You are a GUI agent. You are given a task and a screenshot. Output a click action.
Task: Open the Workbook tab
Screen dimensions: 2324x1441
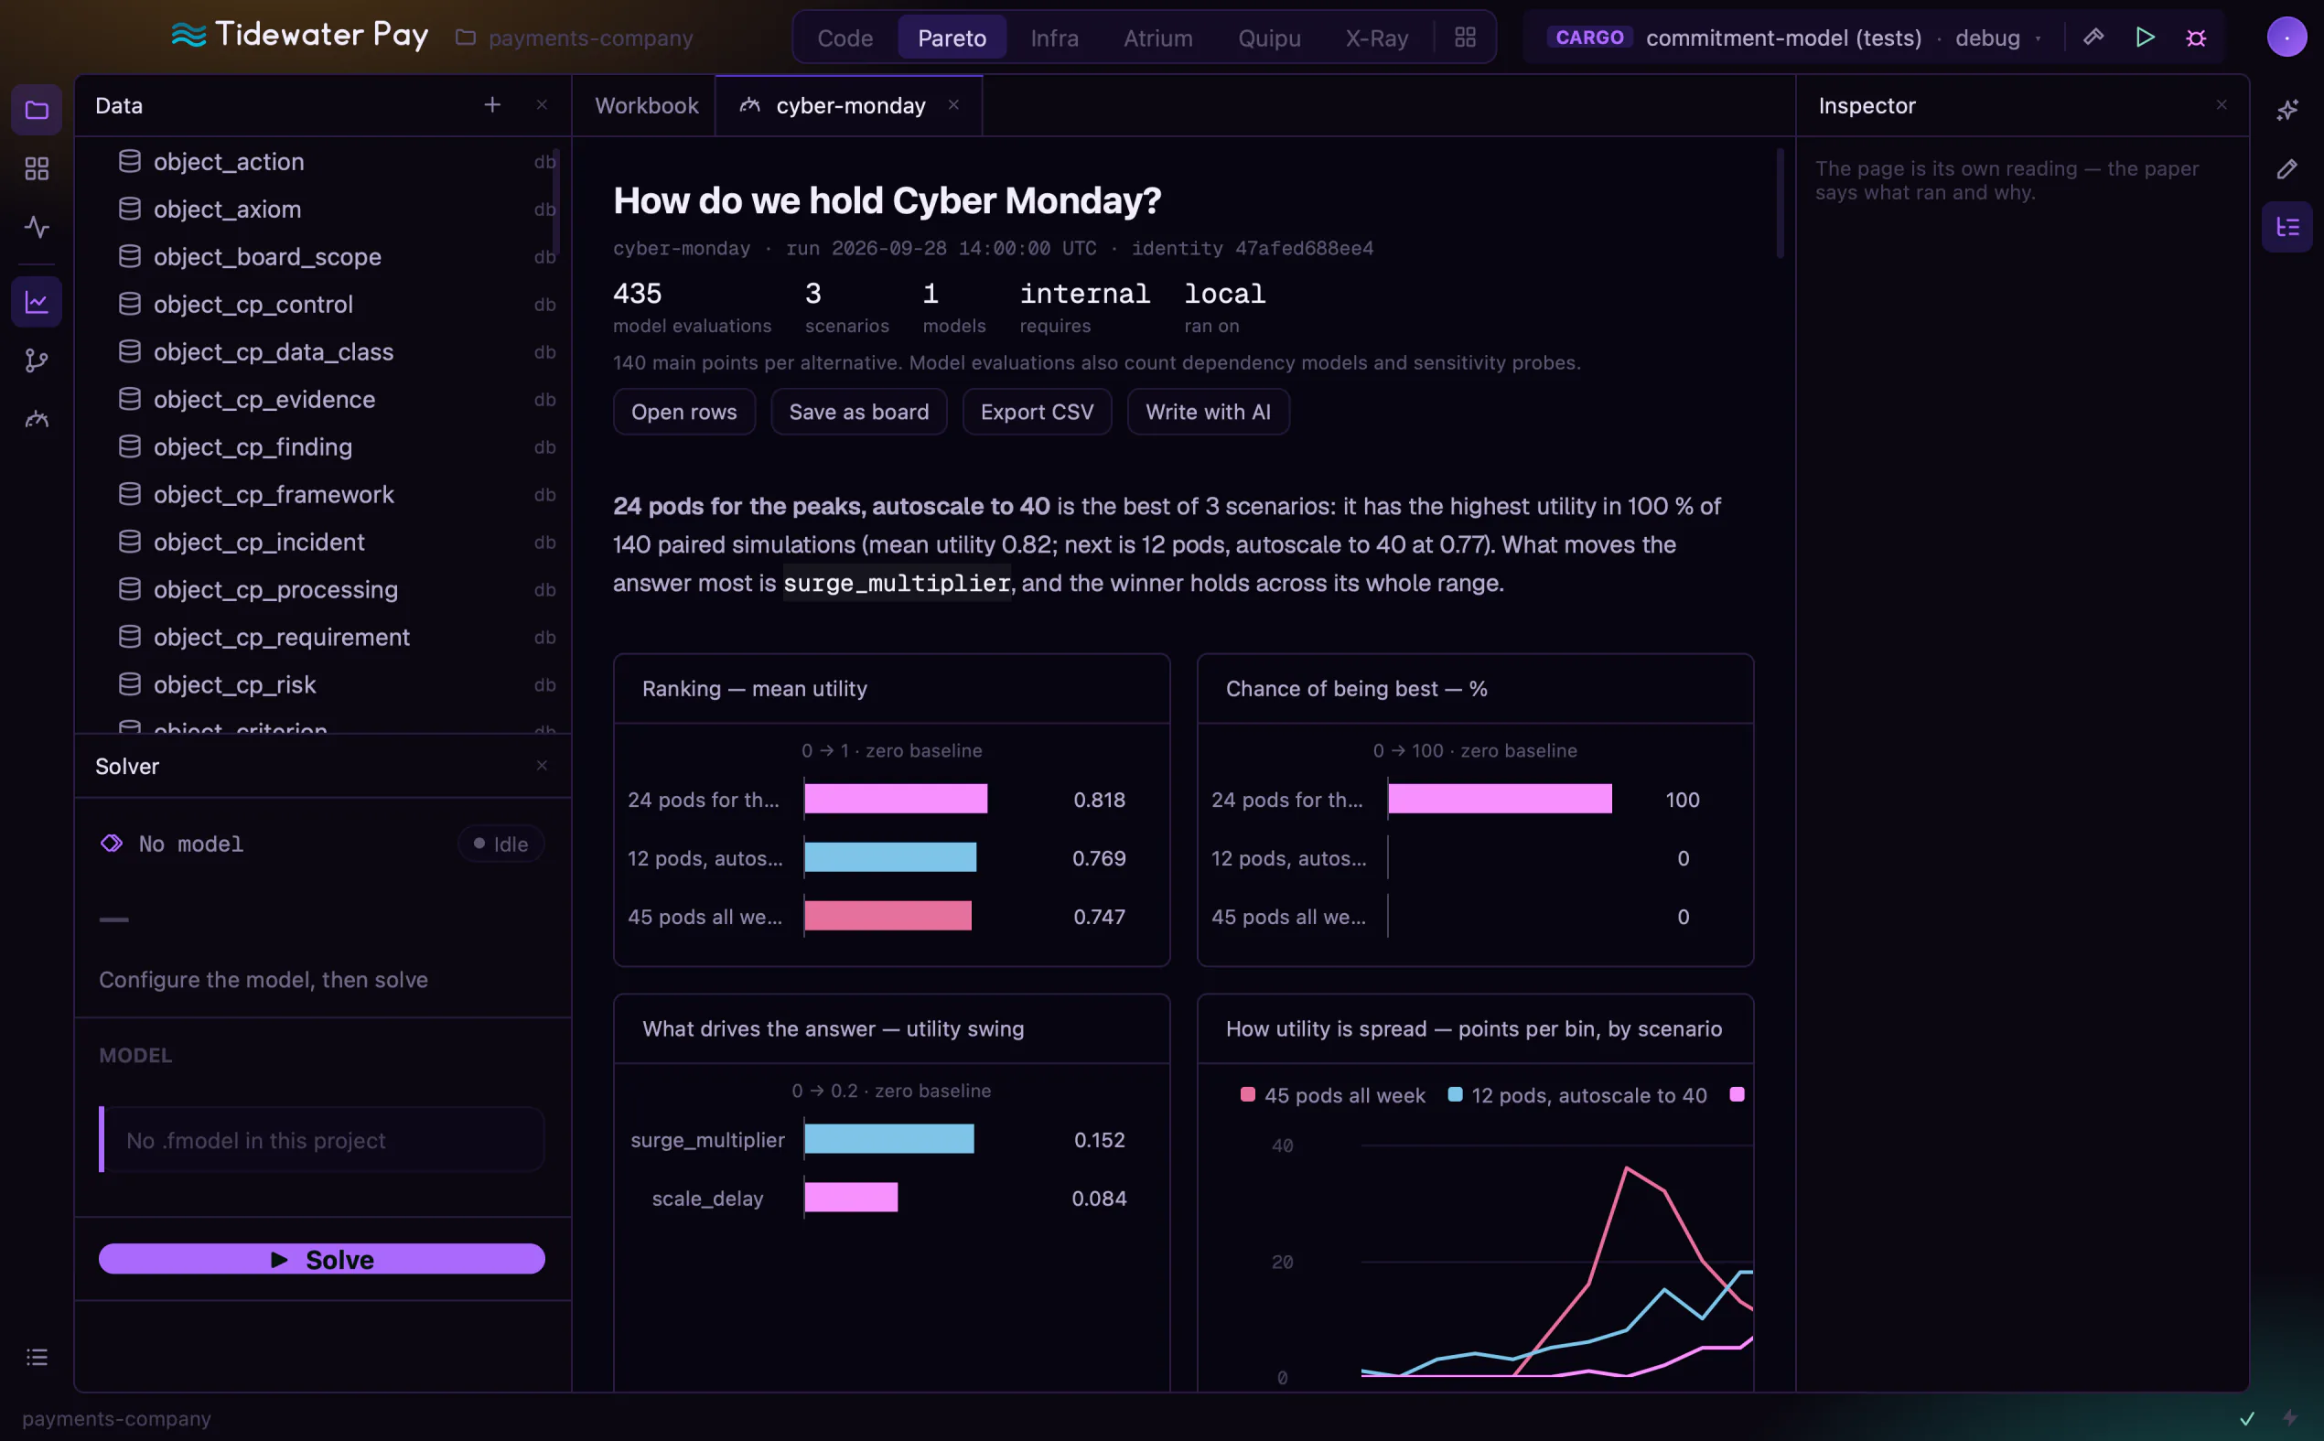646,105
